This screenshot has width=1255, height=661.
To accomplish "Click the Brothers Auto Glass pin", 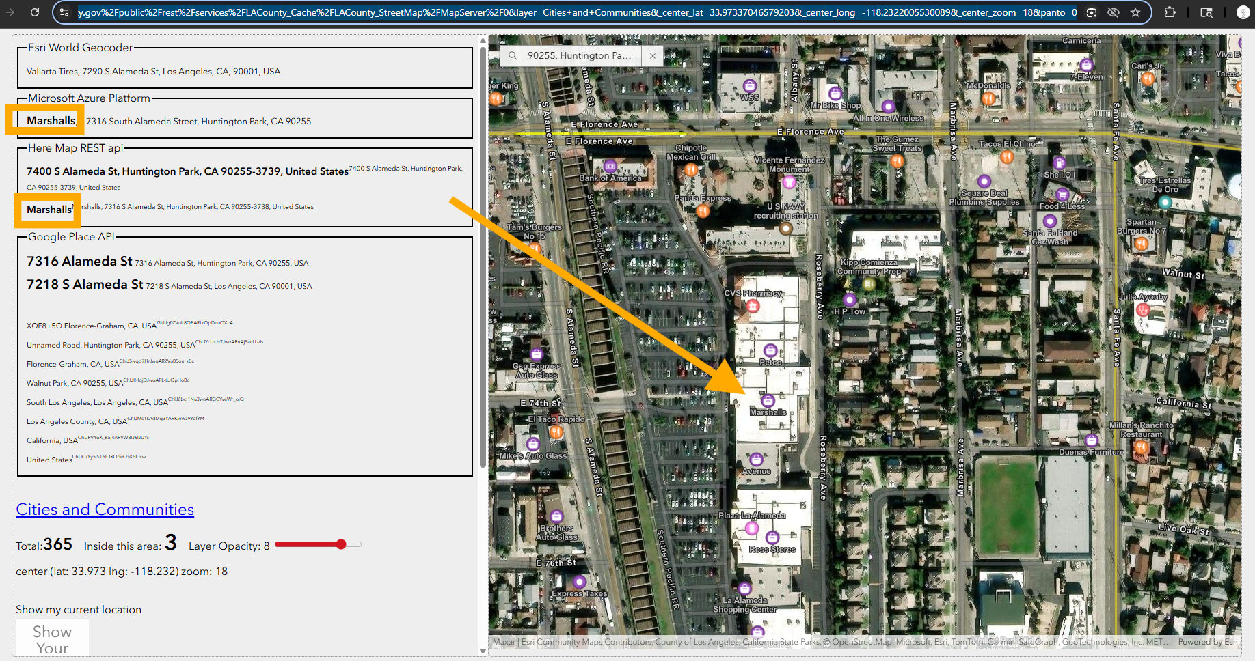I will pyautogui.click(x=556, y=517).
